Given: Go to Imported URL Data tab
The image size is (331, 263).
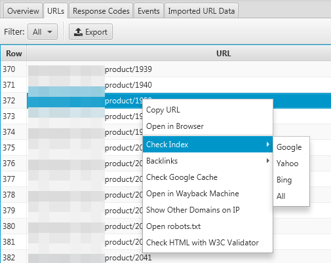Looking at the screenshot, I should 201,11.
